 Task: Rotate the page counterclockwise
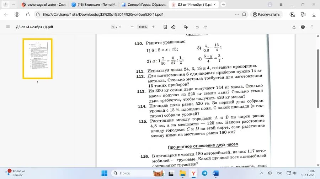click(x=174, y=27)
